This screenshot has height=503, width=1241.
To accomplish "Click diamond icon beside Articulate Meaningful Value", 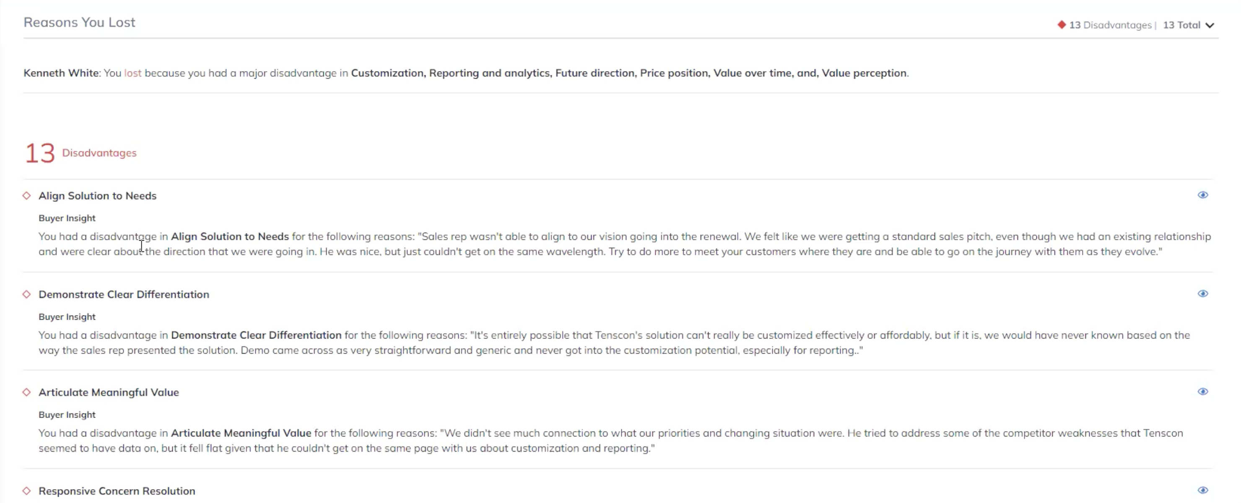I will (26, 392).
